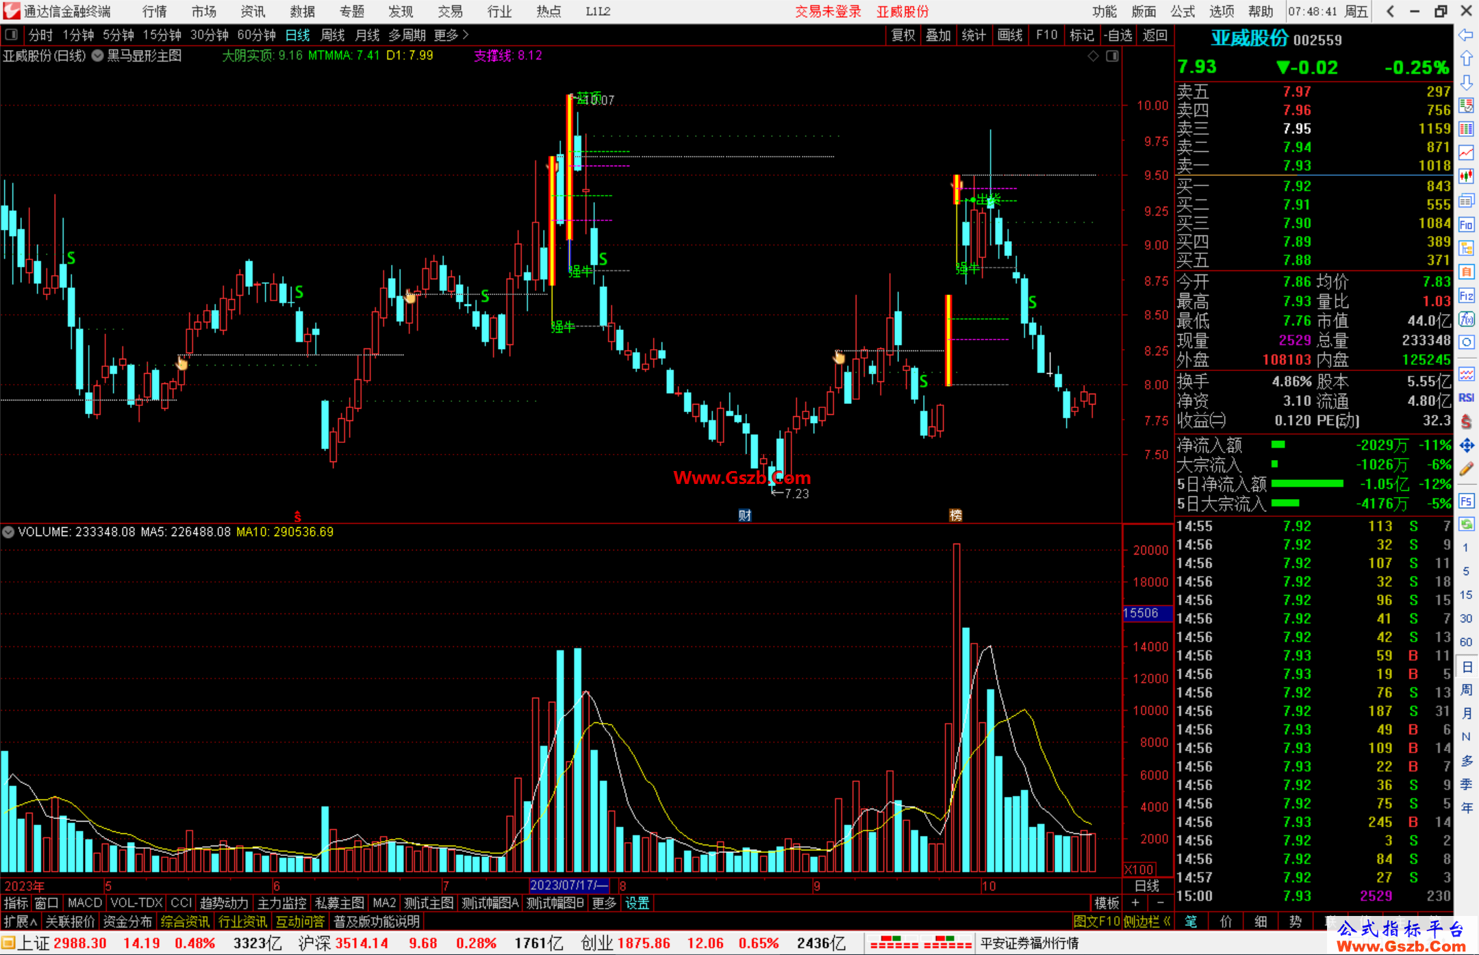The image size is (1479, 955).
Task: Open the tree structure icon in sidebar
Action: [x=1466, y=248]
